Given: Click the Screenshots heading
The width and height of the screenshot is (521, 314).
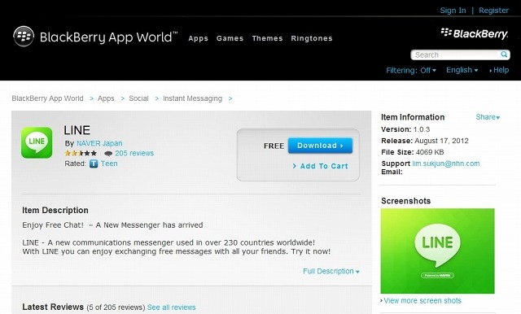Looking at the screenshot, I should tap(405, 201).
